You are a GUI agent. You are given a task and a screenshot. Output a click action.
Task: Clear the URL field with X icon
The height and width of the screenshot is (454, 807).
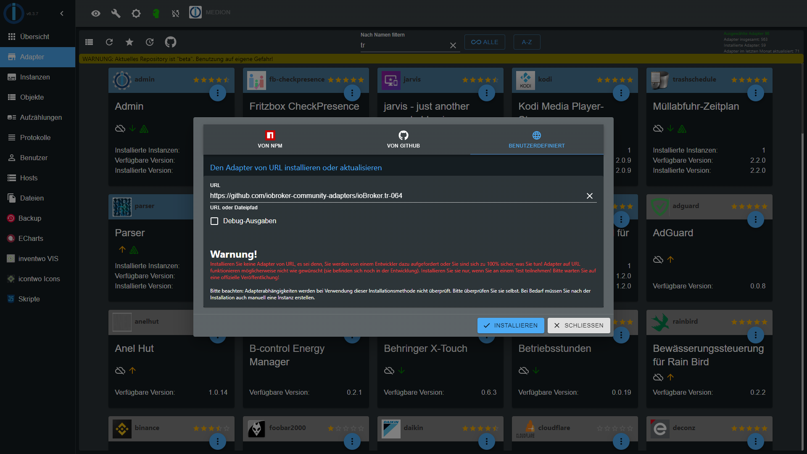[x=590, y=196]
